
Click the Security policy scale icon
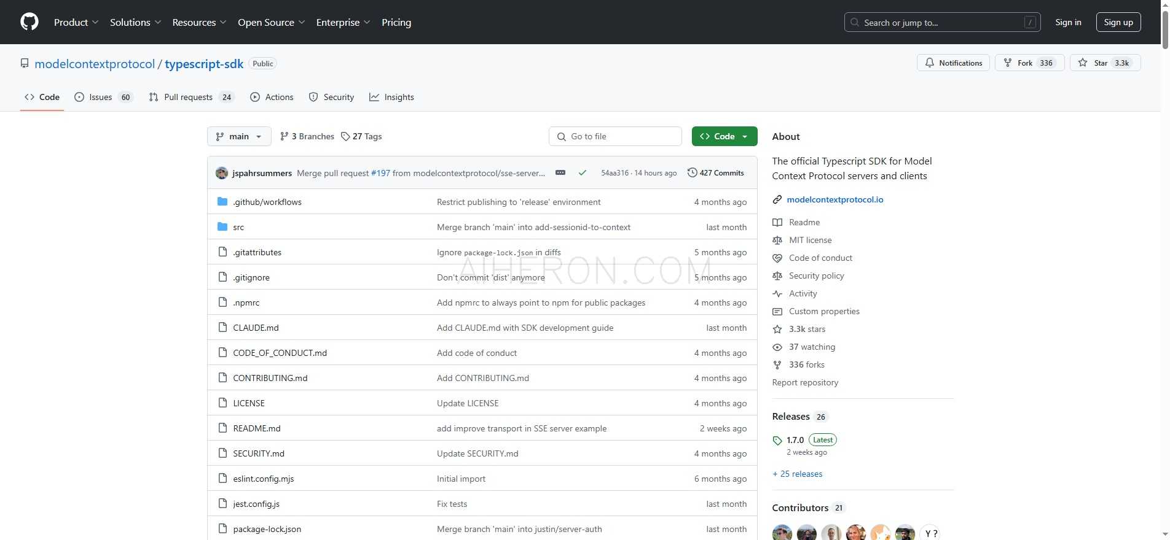[777, 276]
